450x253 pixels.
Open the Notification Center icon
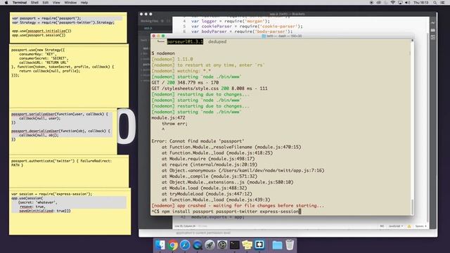(442, 3)
